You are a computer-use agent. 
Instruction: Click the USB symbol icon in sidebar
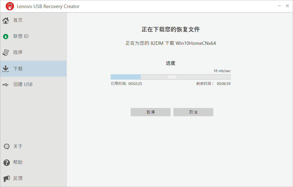6,85
